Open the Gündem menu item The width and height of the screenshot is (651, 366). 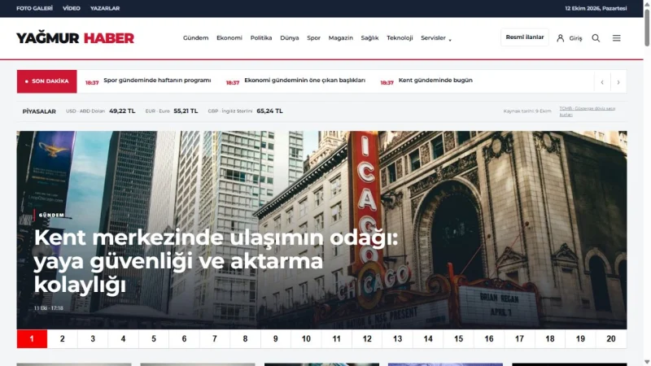coord(195,37)
